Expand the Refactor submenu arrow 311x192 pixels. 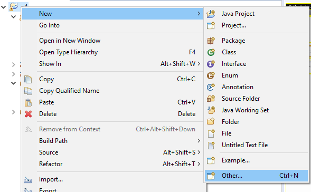click(199, 164)
